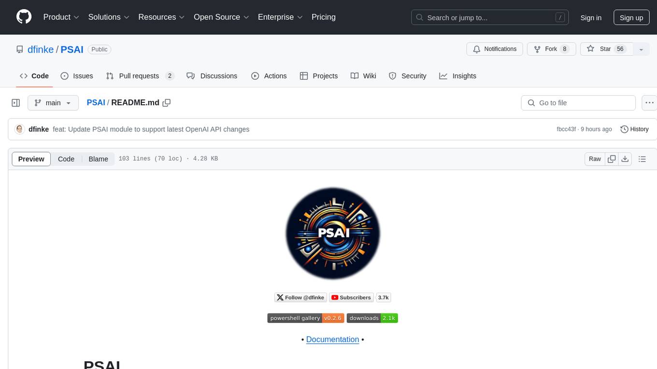Image resolution: width=657 pixels, height=369 pixels.
Task: View commit History
Action: coord(634,129)
